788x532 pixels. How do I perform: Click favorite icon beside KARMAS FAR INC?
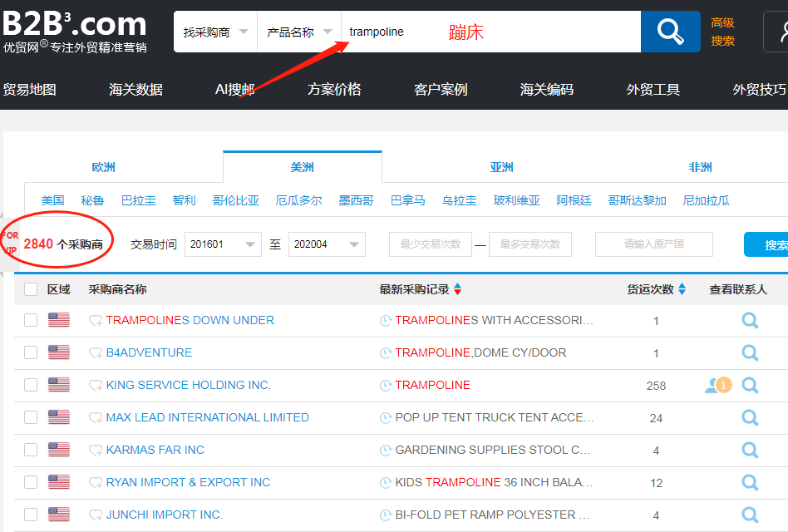click(96, 450)
